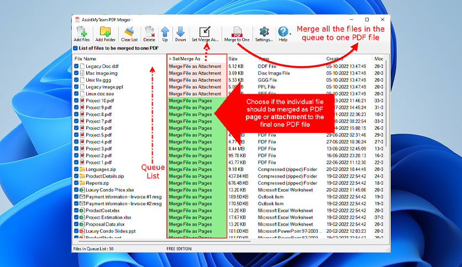
Task: Change merge mode for Mac Image.img row
Action: click(195, 73)
